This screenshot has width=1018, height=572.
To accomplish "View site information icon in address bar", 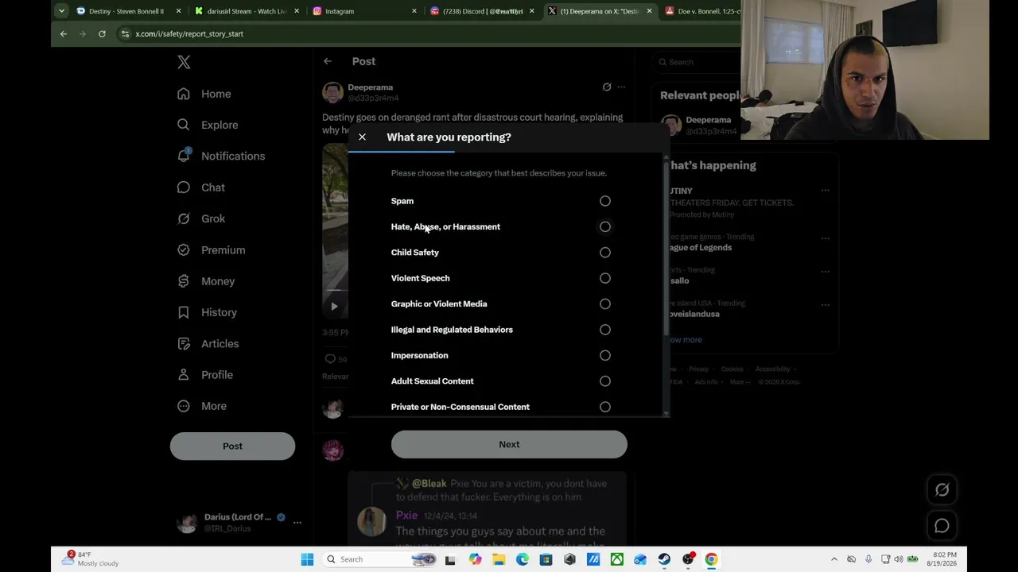I will [125, 34].
